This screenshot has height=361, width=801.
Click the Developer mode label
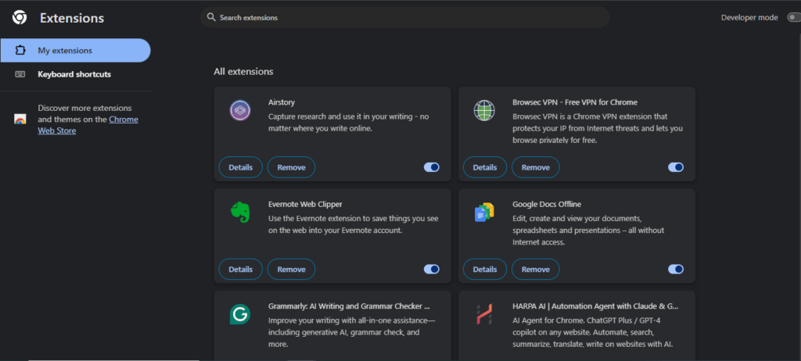[x=749, y=17]
